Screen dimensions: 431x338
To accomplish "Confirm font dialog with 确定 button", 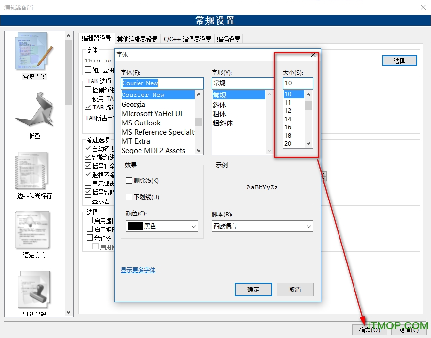I will coord(253,290).
